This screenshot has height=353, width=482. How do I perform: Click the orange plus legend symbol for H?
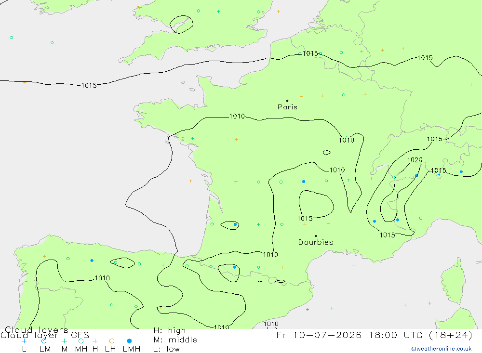point(95,341)
